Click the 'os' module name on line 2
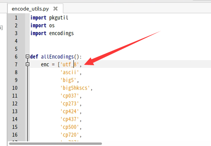This screenshot has height=146, width=211. click(52, 25)
